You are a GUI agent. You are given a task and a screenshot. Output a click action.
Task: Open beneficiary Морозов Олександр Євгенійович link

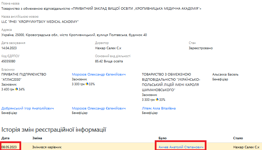(x=99, y=108)
